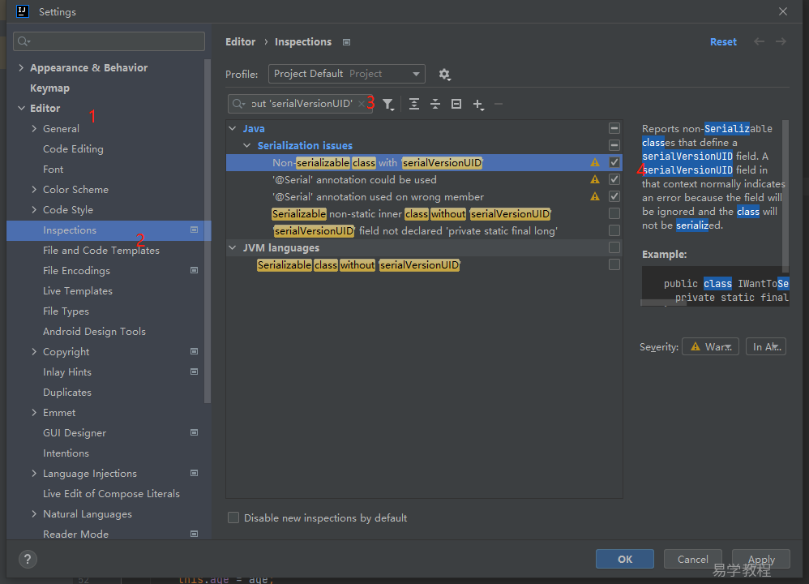Select the Intentions settings item

point(66,453)
